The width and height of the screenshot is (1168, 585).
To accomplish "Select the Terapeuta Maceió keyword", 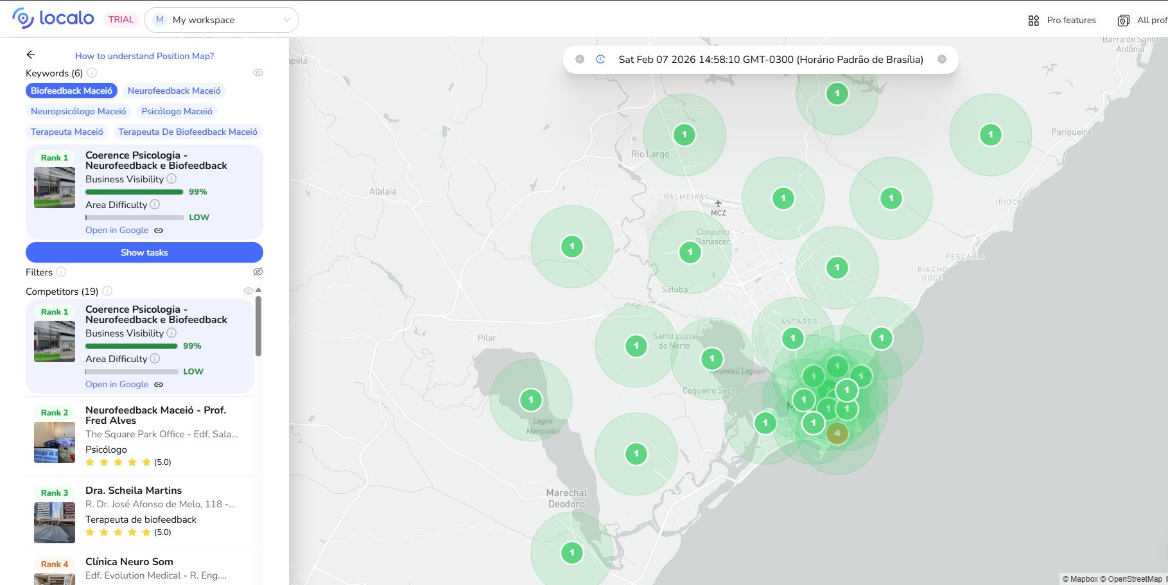I will click(67, 132).
